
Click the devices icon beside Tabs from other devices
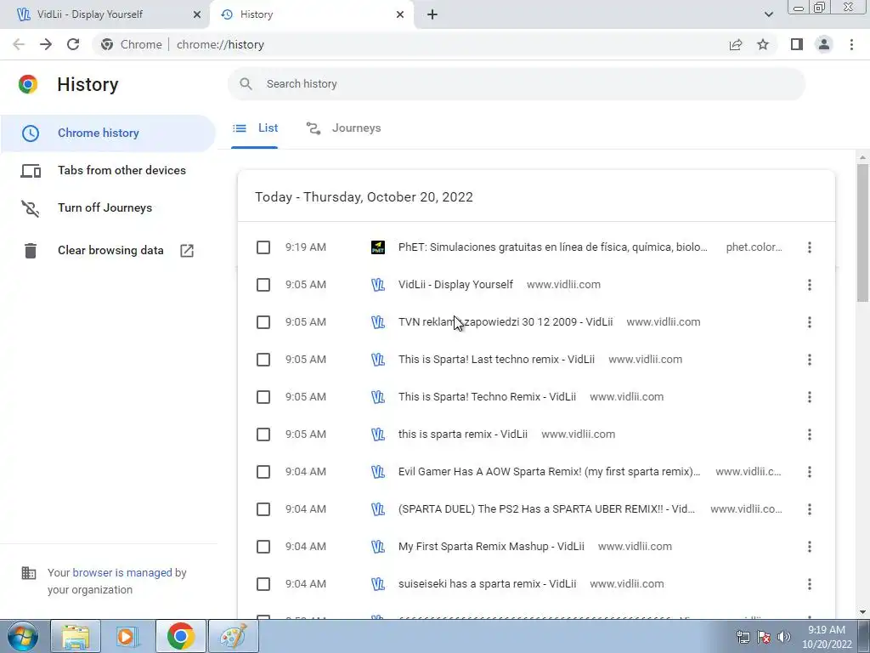pyautogui.click(x=31, y=170)
